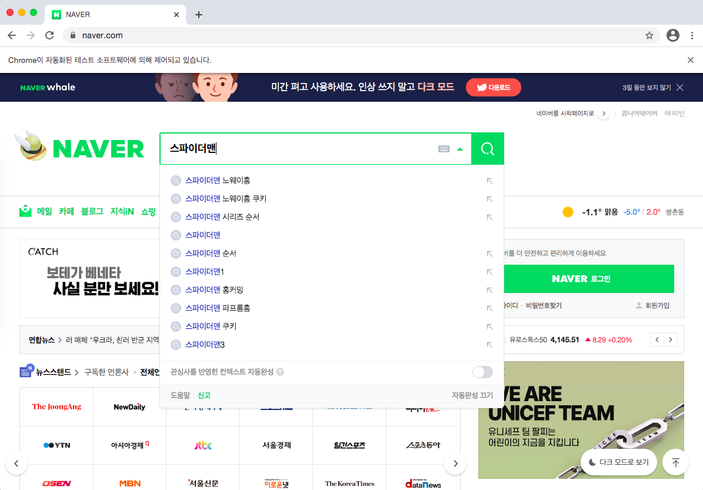Click the sunny weather icon
The image size is (703, 490).
[x=568, y=212]
